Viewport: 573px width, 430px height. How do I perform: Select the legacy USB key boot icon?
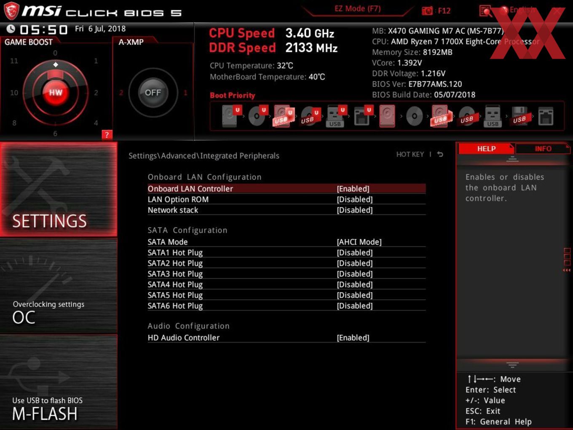coord(493,116)
